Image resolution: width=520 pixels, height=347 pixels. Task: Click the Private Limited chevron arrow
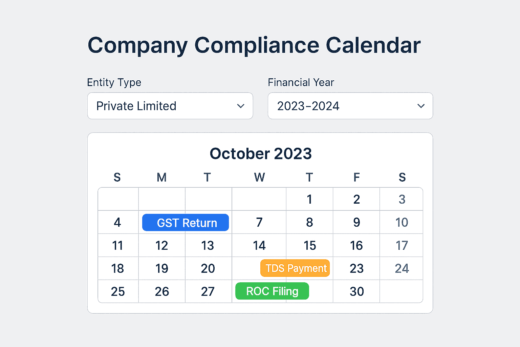pos(241,106)
